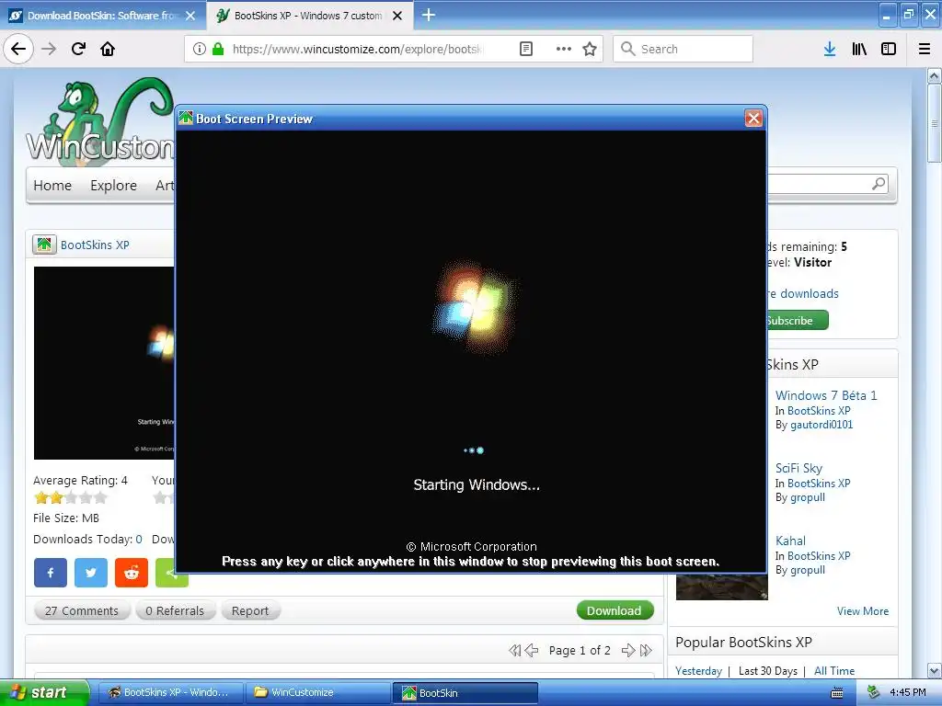Open a new browser tab with plus
The image size is (942, 706).
(429, 15)
